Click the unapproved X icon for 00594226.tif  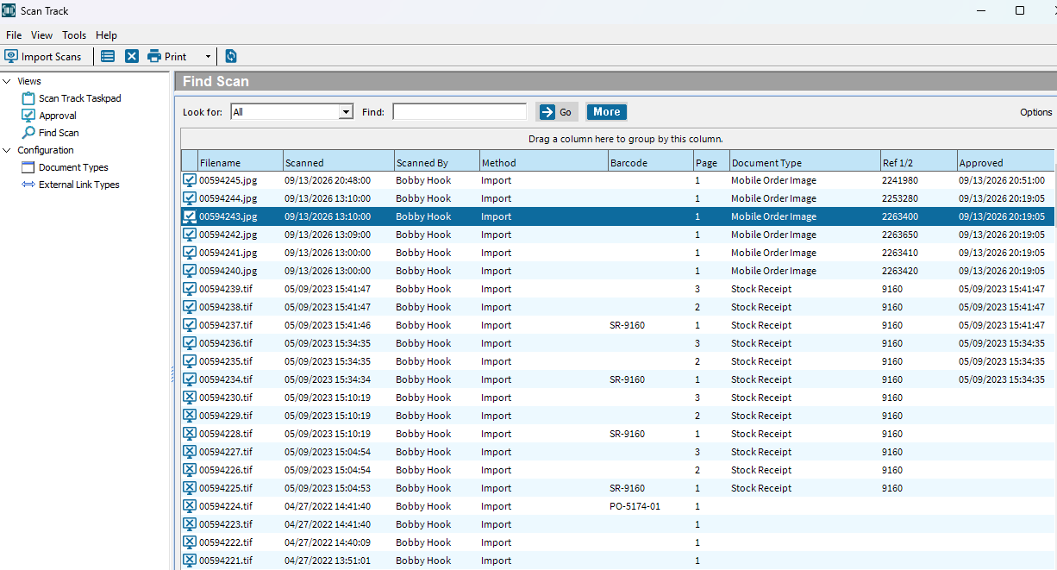[x=190, y=470]
